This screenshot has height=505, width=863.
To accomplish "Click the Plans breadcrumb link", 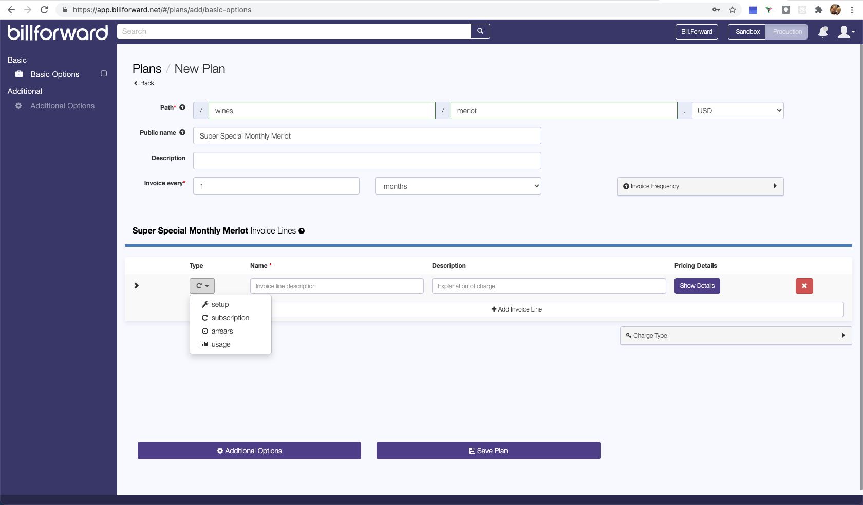I will tap(147, 69).
